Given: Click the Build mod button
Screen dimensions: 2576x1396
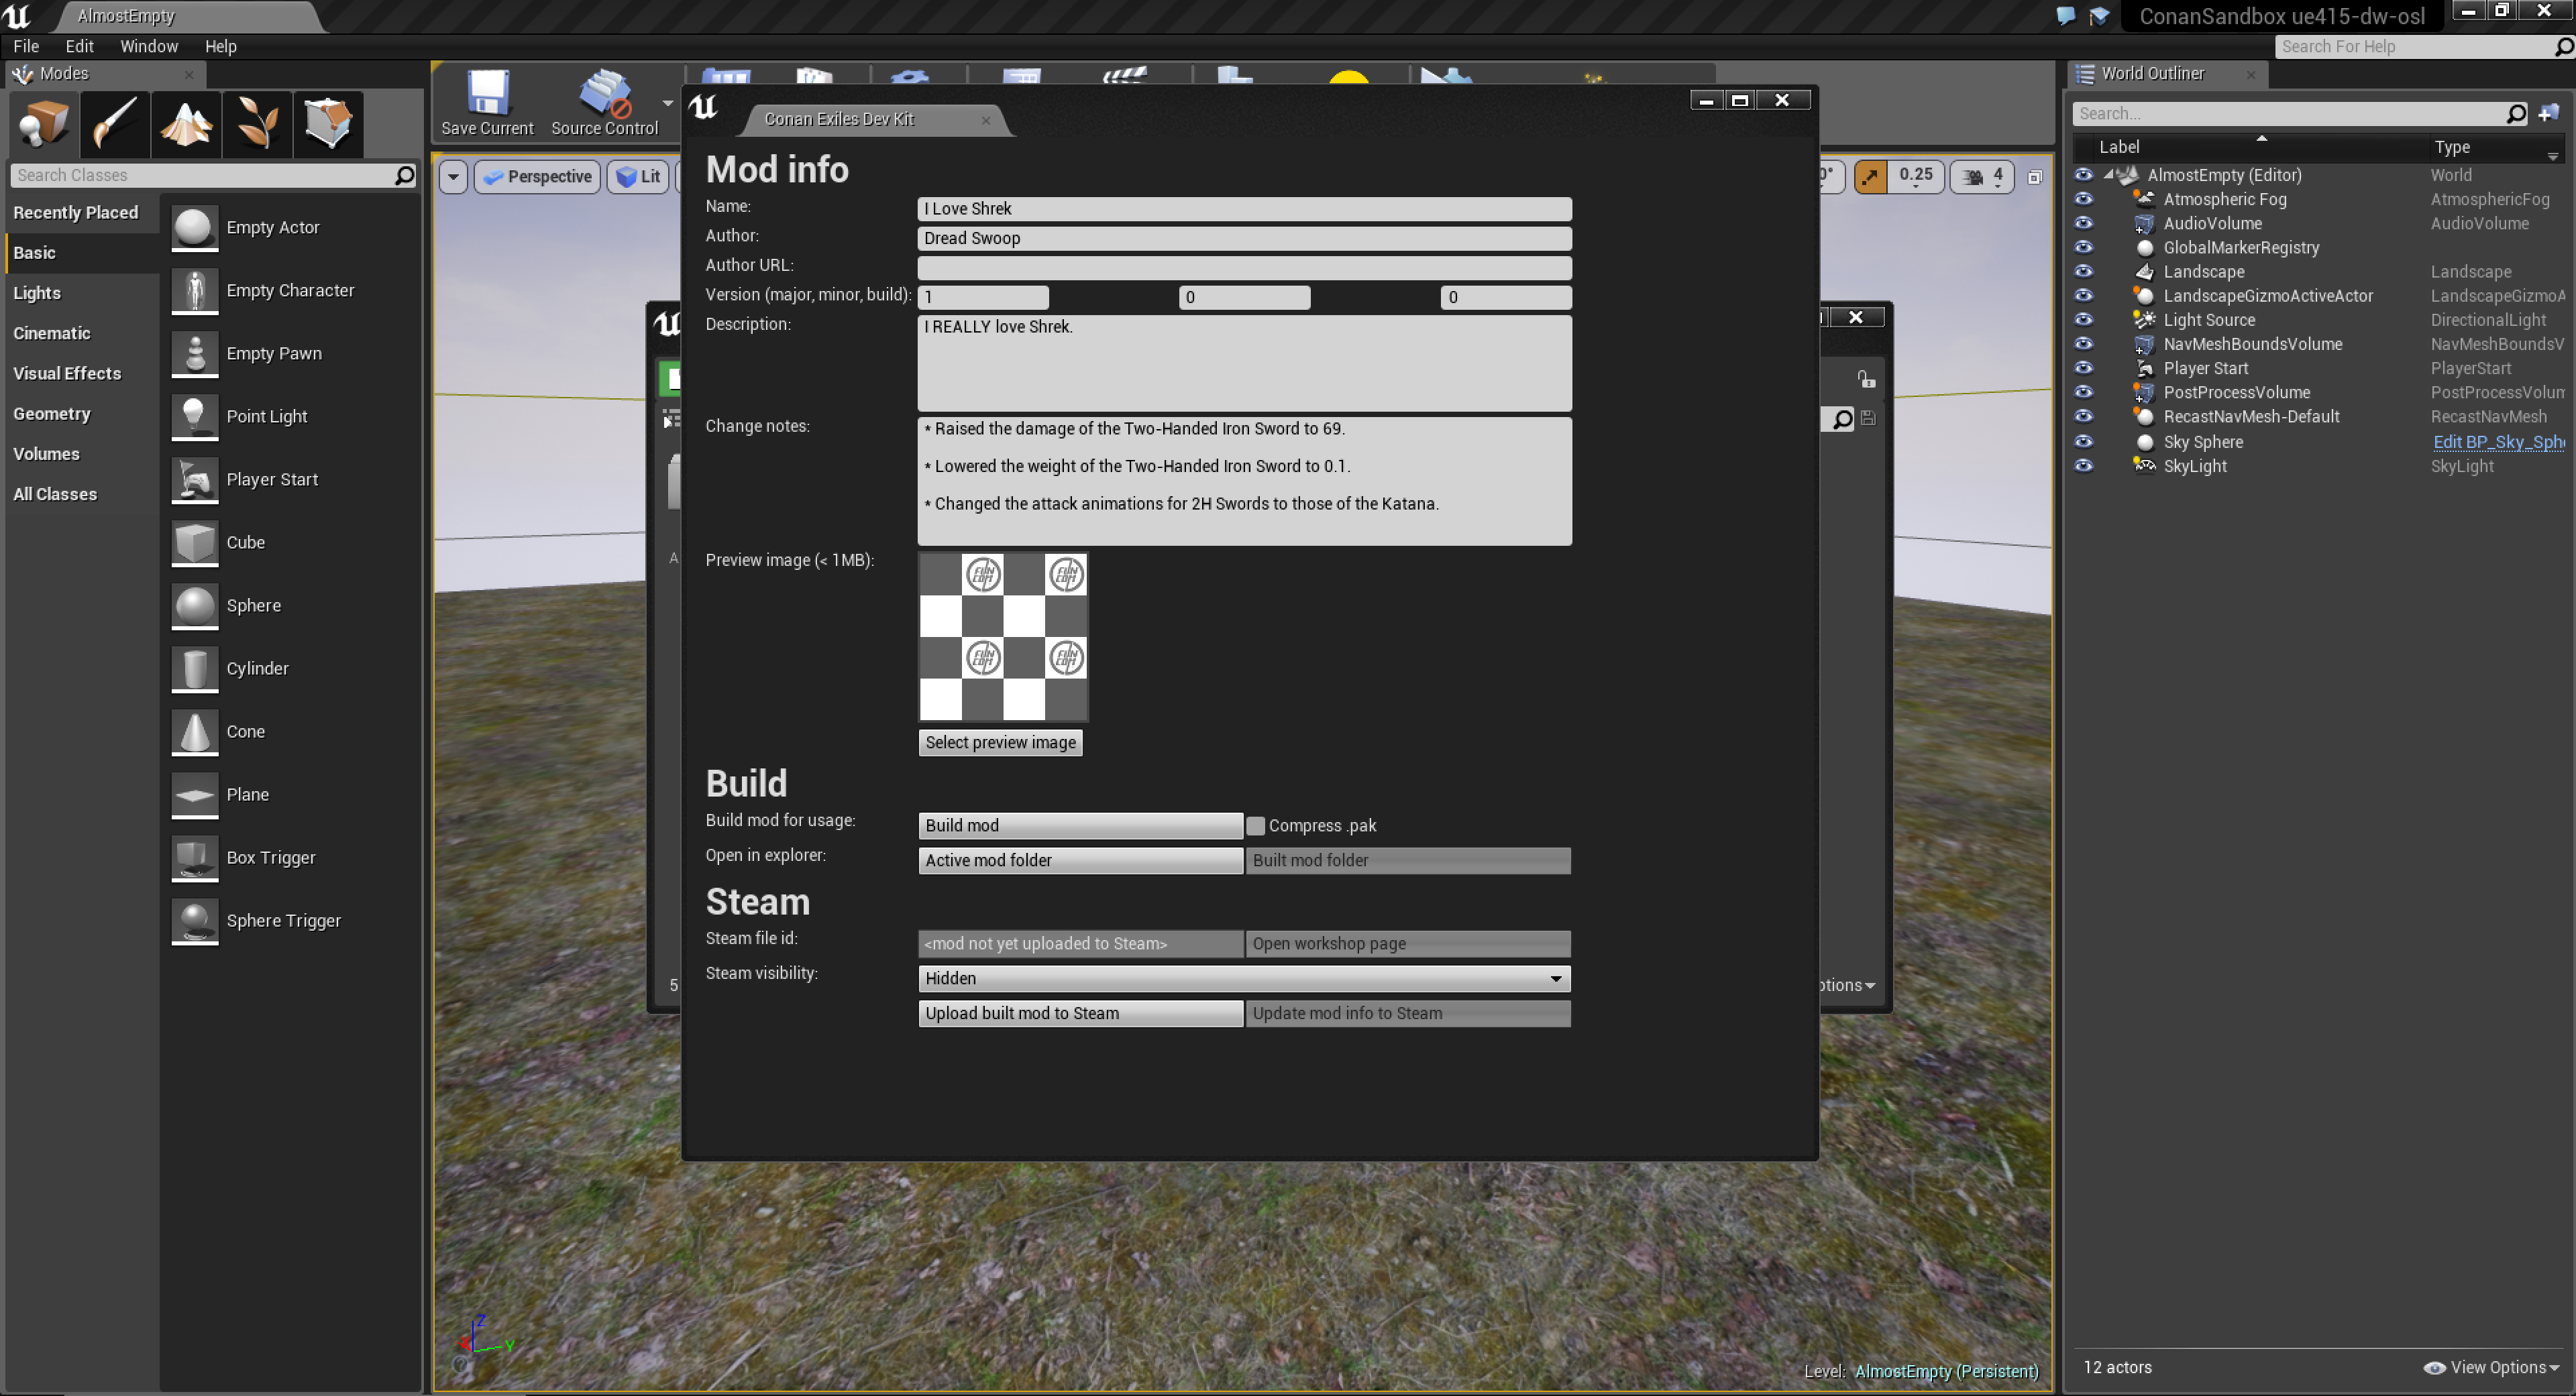Looking at the screenshot, I should pos(1080,825).
